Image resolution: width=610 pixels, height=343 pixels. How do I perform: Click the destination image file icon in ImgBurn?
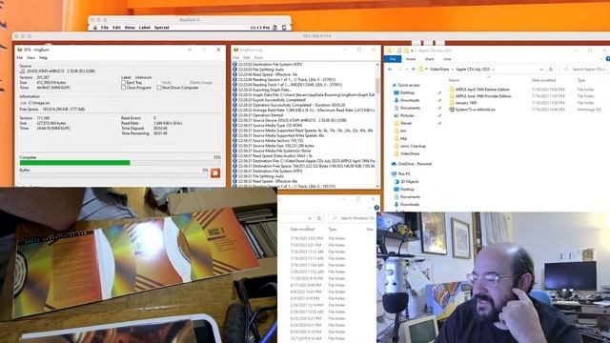point(23,103)
